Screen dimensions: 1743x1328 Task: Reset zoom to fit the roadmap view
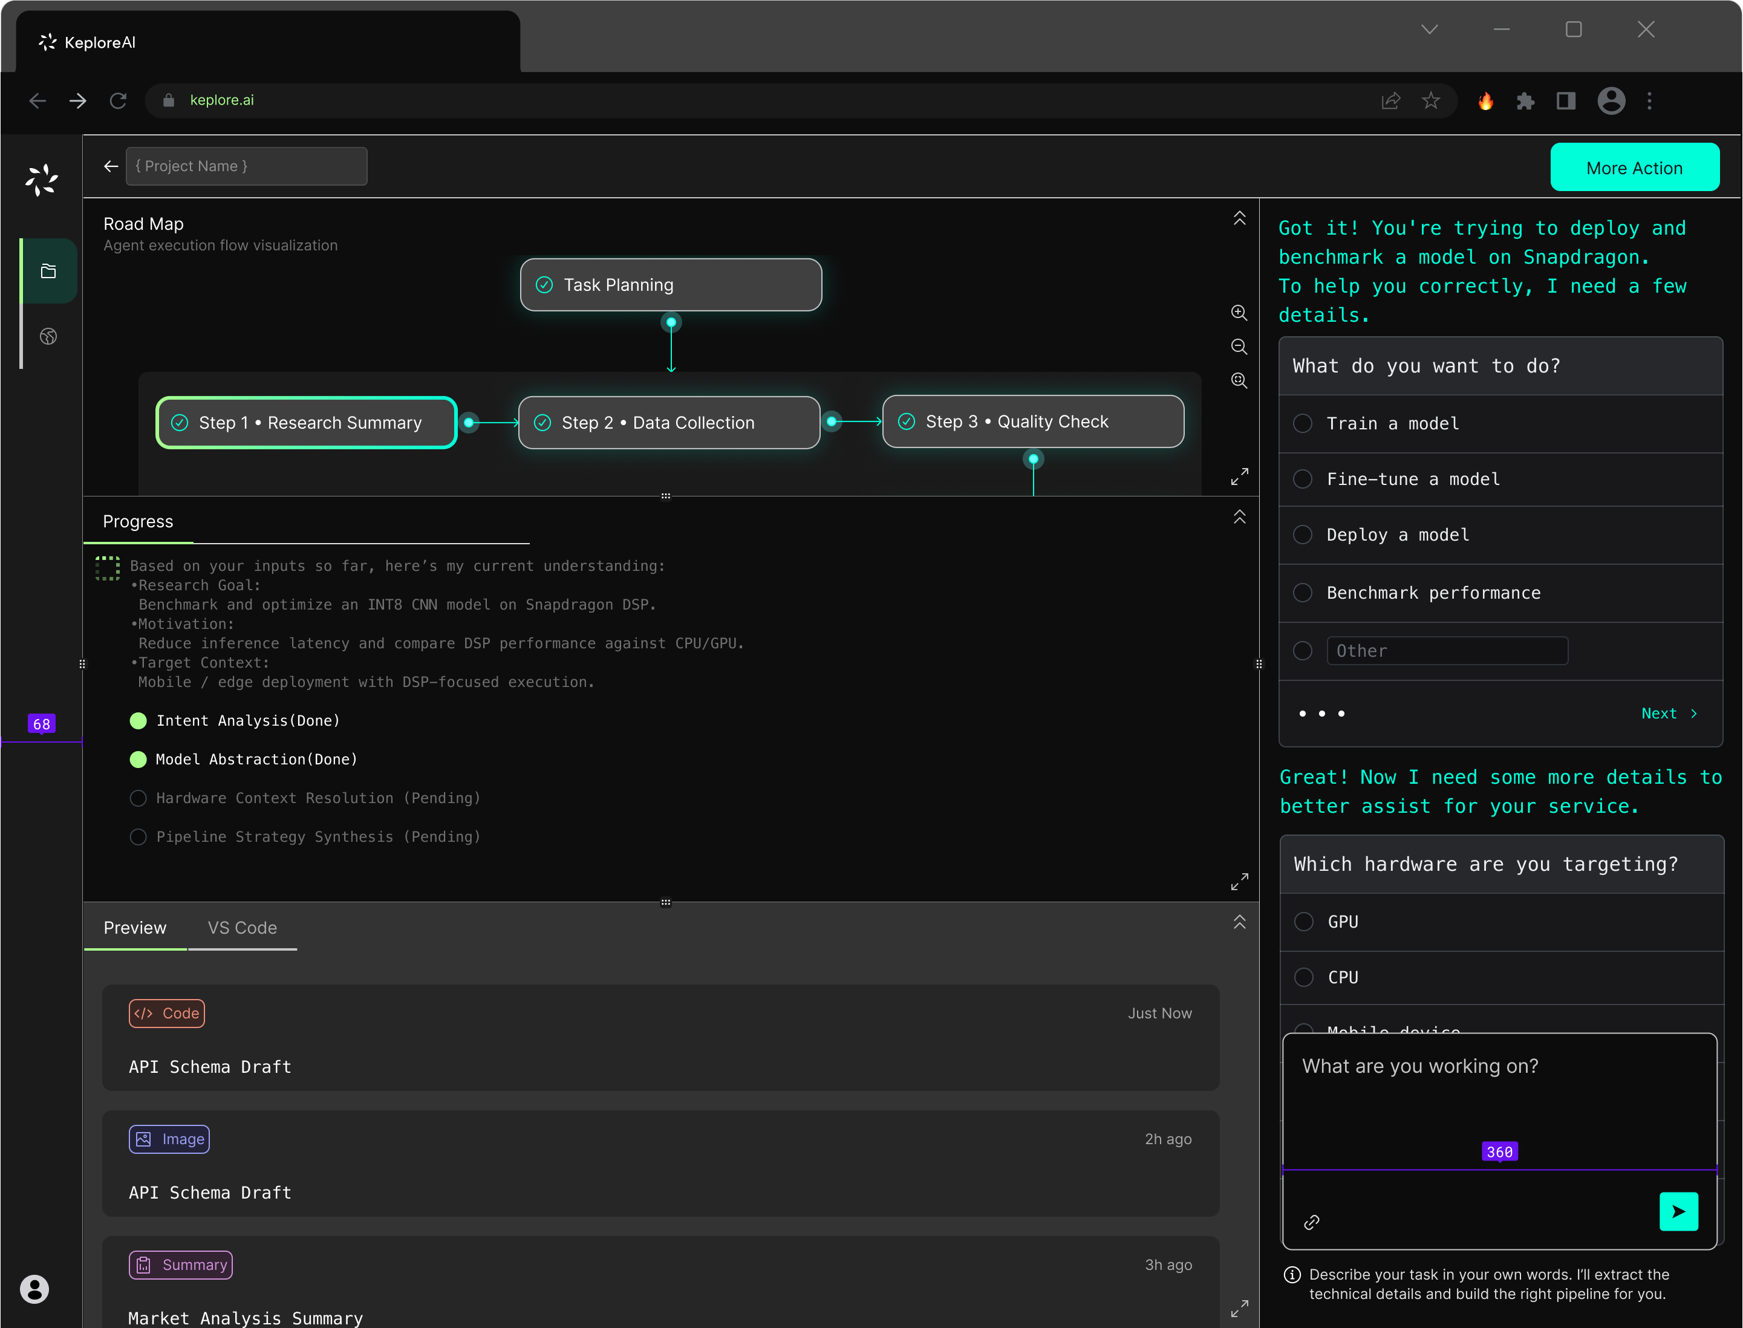(1239, 380)
